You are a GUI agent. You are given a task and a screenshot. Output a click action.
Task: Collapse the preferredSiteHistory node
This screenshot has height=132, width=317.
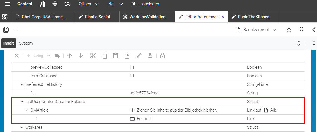[22, 84]
